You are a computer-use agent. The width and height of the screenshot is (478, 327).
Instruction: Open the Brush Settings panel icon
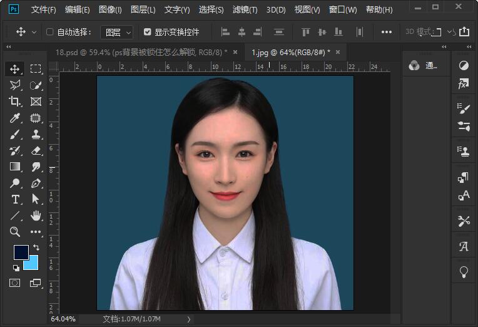(x=464, y=127)
